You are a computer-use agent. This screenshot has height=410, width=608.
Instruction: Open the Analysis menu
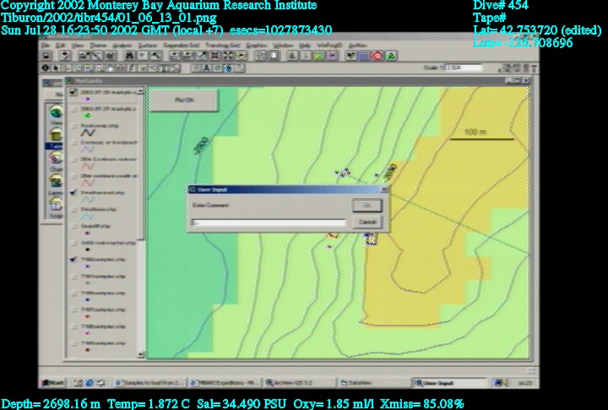point(122,46)
